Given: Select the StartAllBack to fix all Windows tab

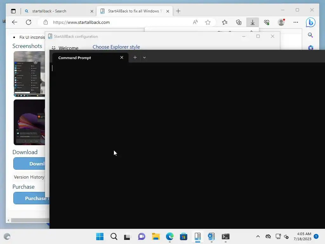Looking at the screenshot, I should click(x=135, y=11).
